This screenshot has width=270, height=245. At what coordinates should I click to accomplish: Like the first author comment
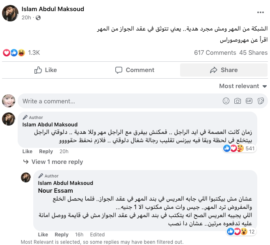pyautogui.click(x=27, y=152)
